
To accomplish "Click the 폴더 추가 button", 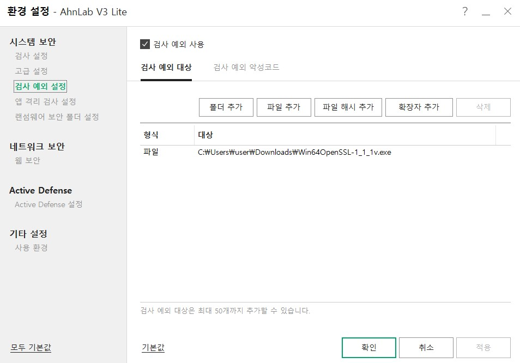I will coord(226,107).
